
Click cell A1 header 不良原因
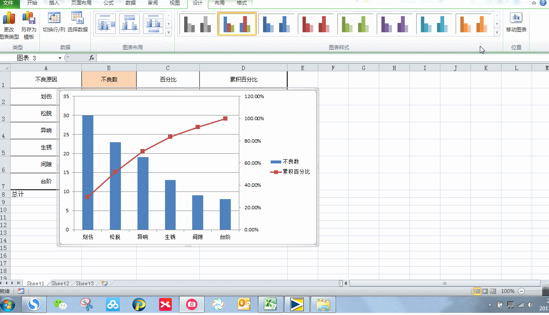pyautogui.click(x=46, y=79)
